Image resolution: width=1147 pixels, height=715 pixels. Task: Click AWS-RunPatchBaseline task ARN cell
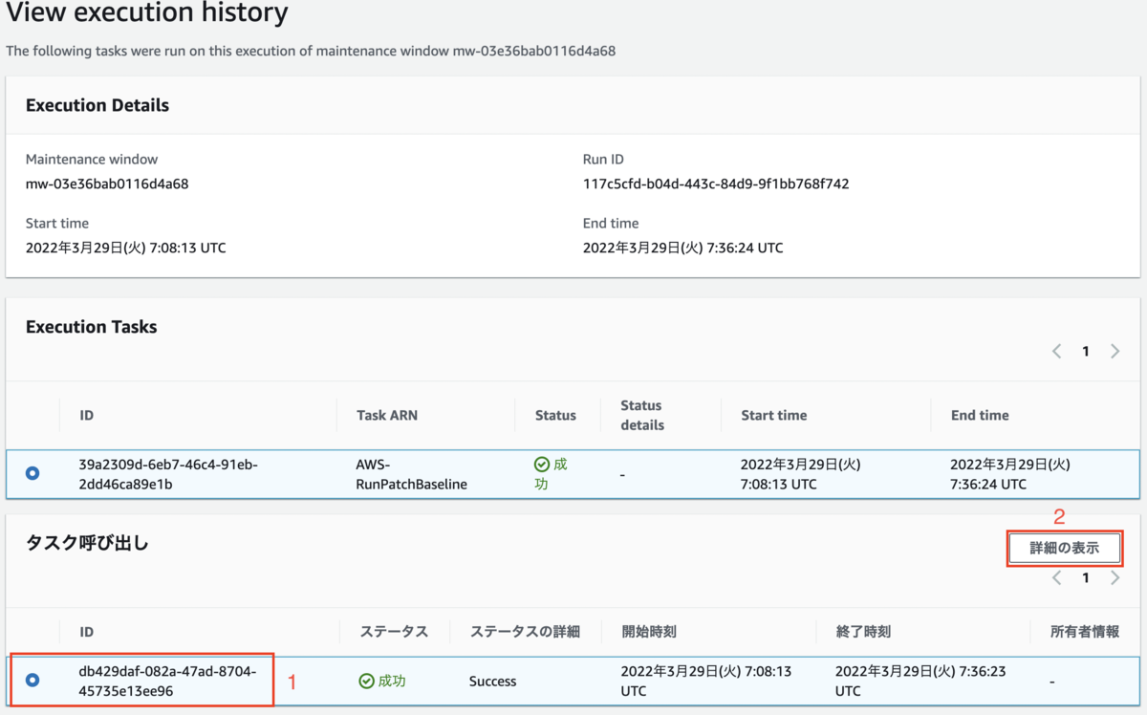click(411, 474)
